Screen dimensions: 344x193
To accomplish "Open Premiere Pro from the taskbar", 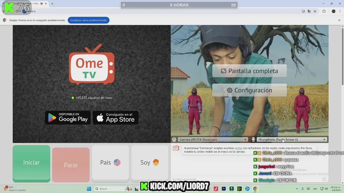I will [x=224, y=189].
